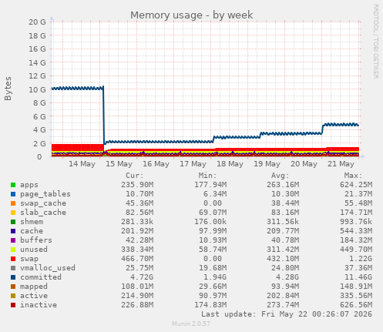Click the active olive color swatch

click(13, 296)
